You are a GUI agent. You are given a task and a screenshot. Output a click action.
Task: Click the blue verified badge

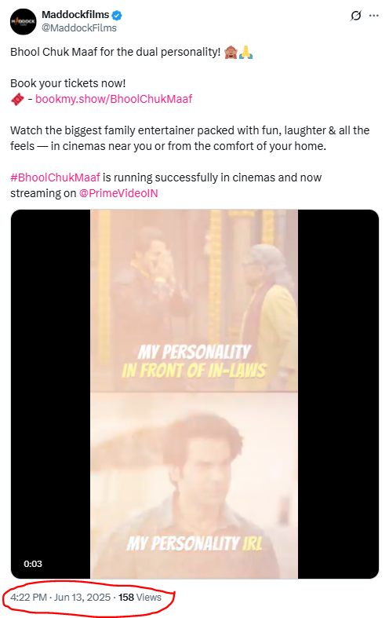117,16
